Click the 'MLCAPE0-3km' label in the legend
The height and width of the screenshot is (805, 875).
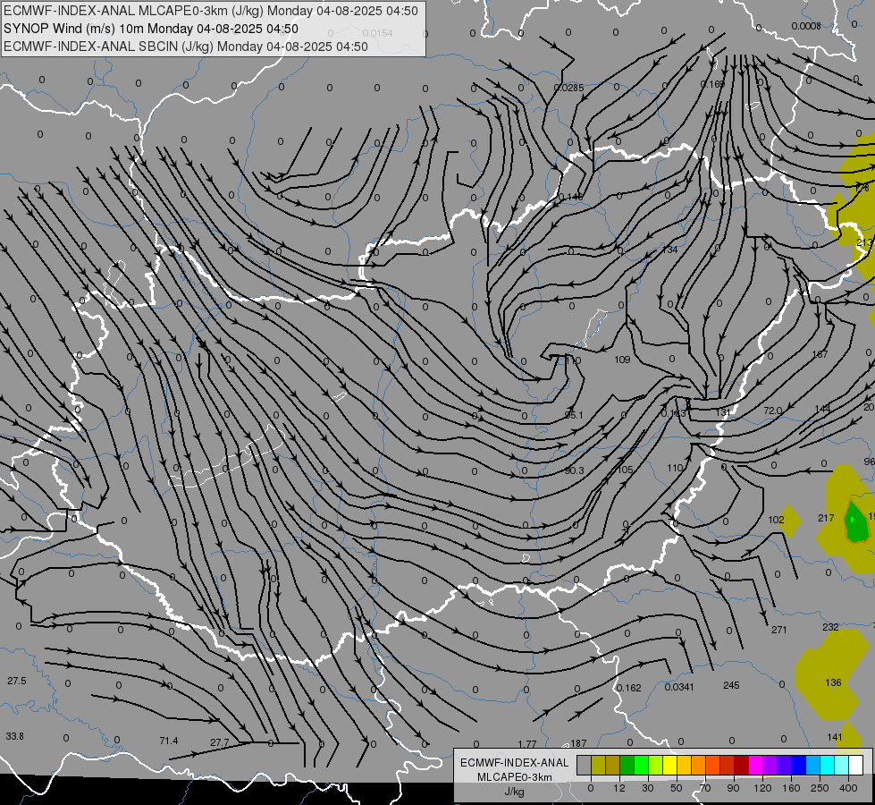(515, 777)
